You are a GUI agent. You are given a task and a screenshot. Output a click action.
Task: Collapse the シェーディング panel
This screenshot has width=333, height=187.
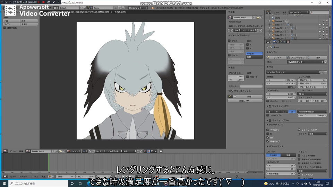pyautogui.click(x=267, y=125)
